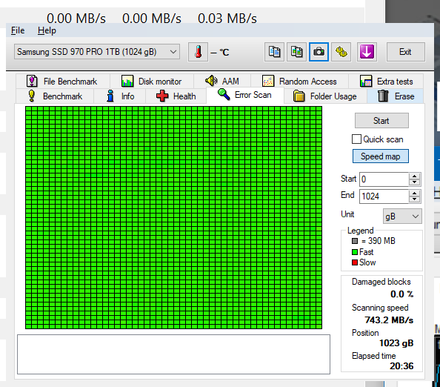Click the thermometer temperature icon

coord(198,52)
